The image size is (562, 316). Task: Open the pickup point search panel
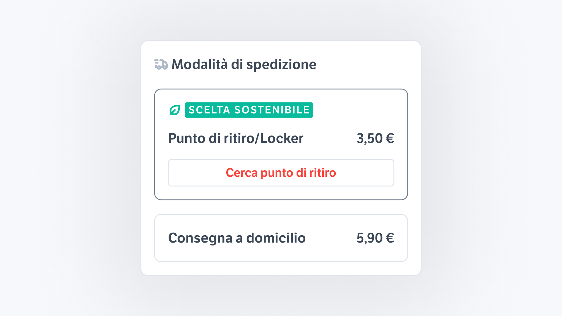[x=281, y=173]
